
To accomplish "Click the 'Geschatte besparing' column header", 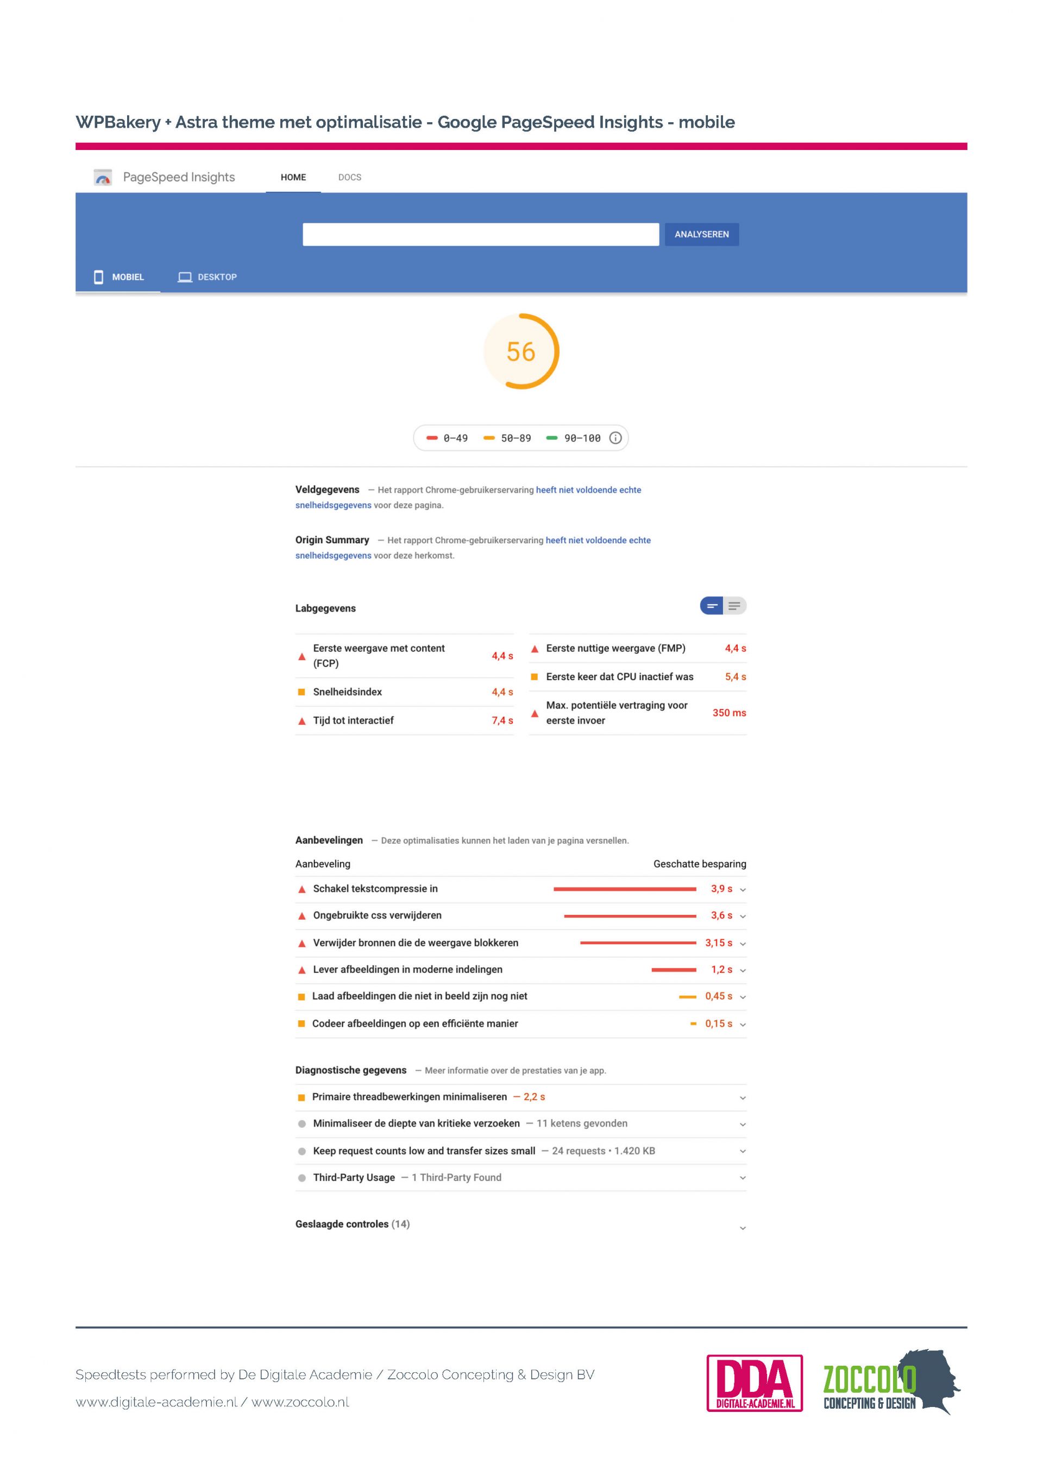I will pyautogui.click(x=700, y=864).
